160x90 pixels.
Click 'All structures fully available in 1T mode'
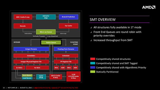pyautogui.click(x=117, y=27)
